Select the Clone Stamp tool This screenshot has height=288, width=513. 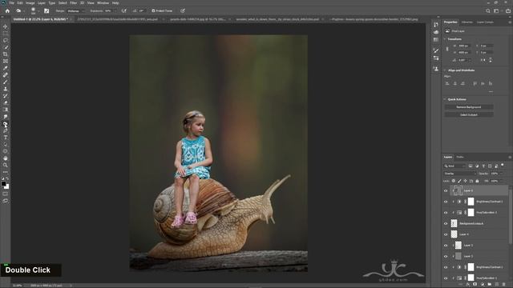tap(6, 89)
